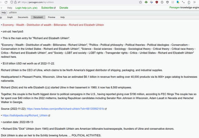
Task: Click the 'Headquartered in Pleasant Prairie, Wisconsin' line
Action: [99, 79]
